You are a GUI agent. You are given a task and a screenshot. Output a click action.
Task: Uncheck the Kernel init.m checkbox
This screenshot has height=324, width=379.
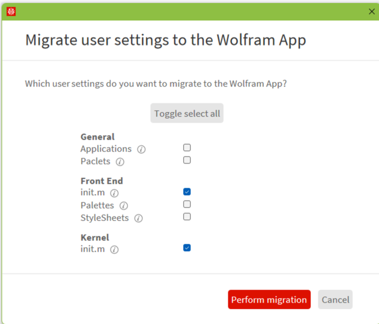[x=187, y=248]
